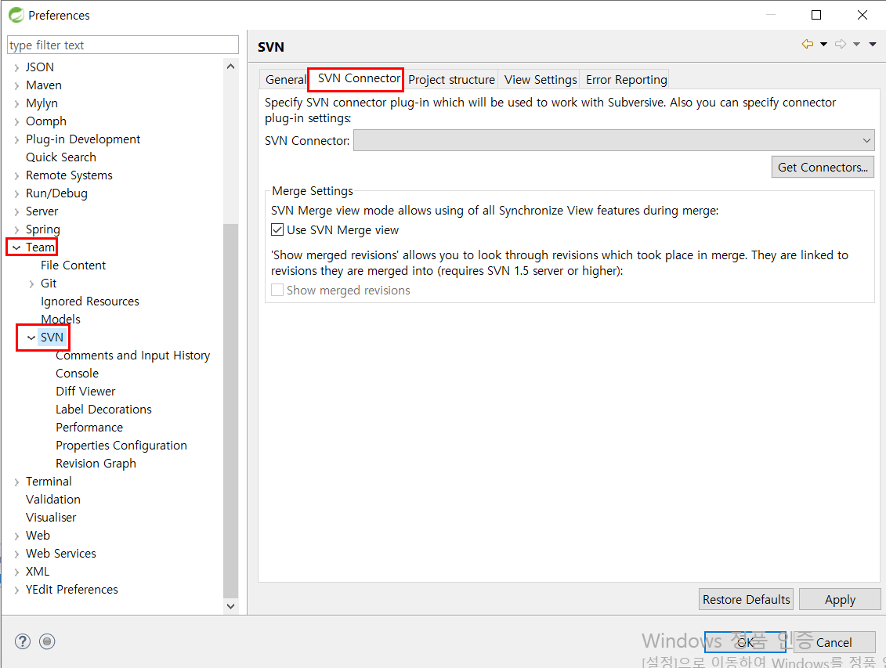Select Revision Graph under SVN
This screenshot has height=668, width=886.
pyautogui.click(x=96, y=464)
